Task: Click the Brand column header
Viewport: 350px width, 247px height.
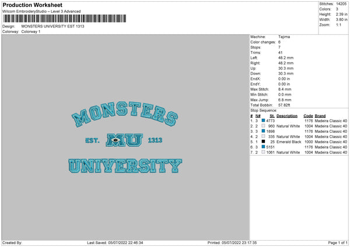Action: pyautogui.click(x=320, y=116)
